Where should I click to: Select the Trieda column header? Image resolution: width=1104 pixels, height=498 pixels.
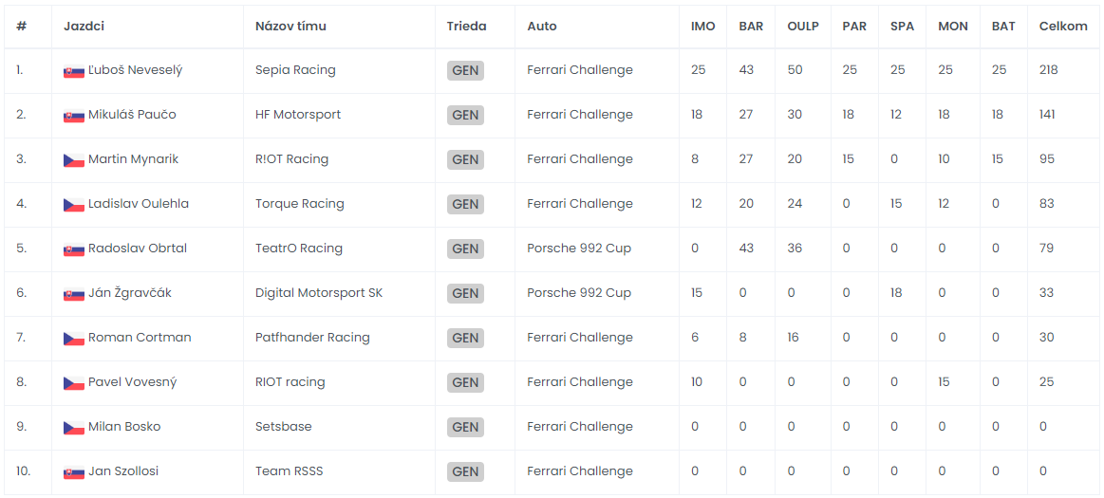point(467,26)
